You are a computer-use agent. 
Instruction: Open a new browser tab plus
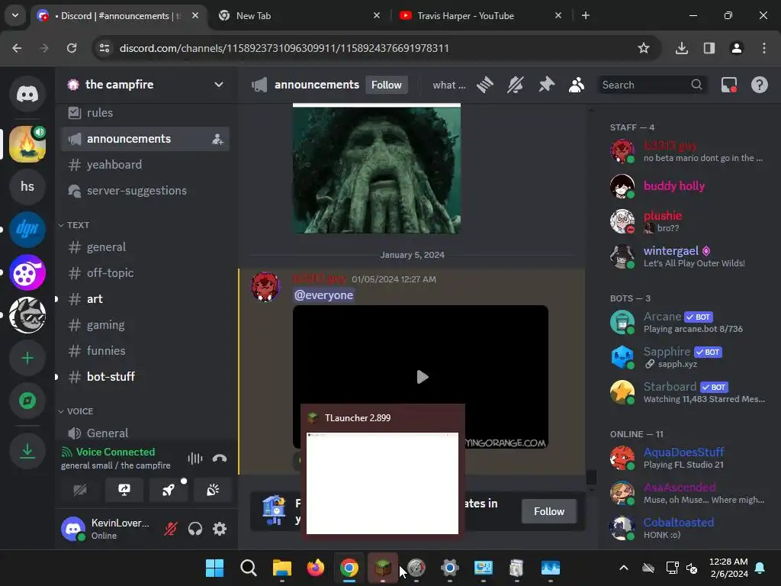pos(586,16)
